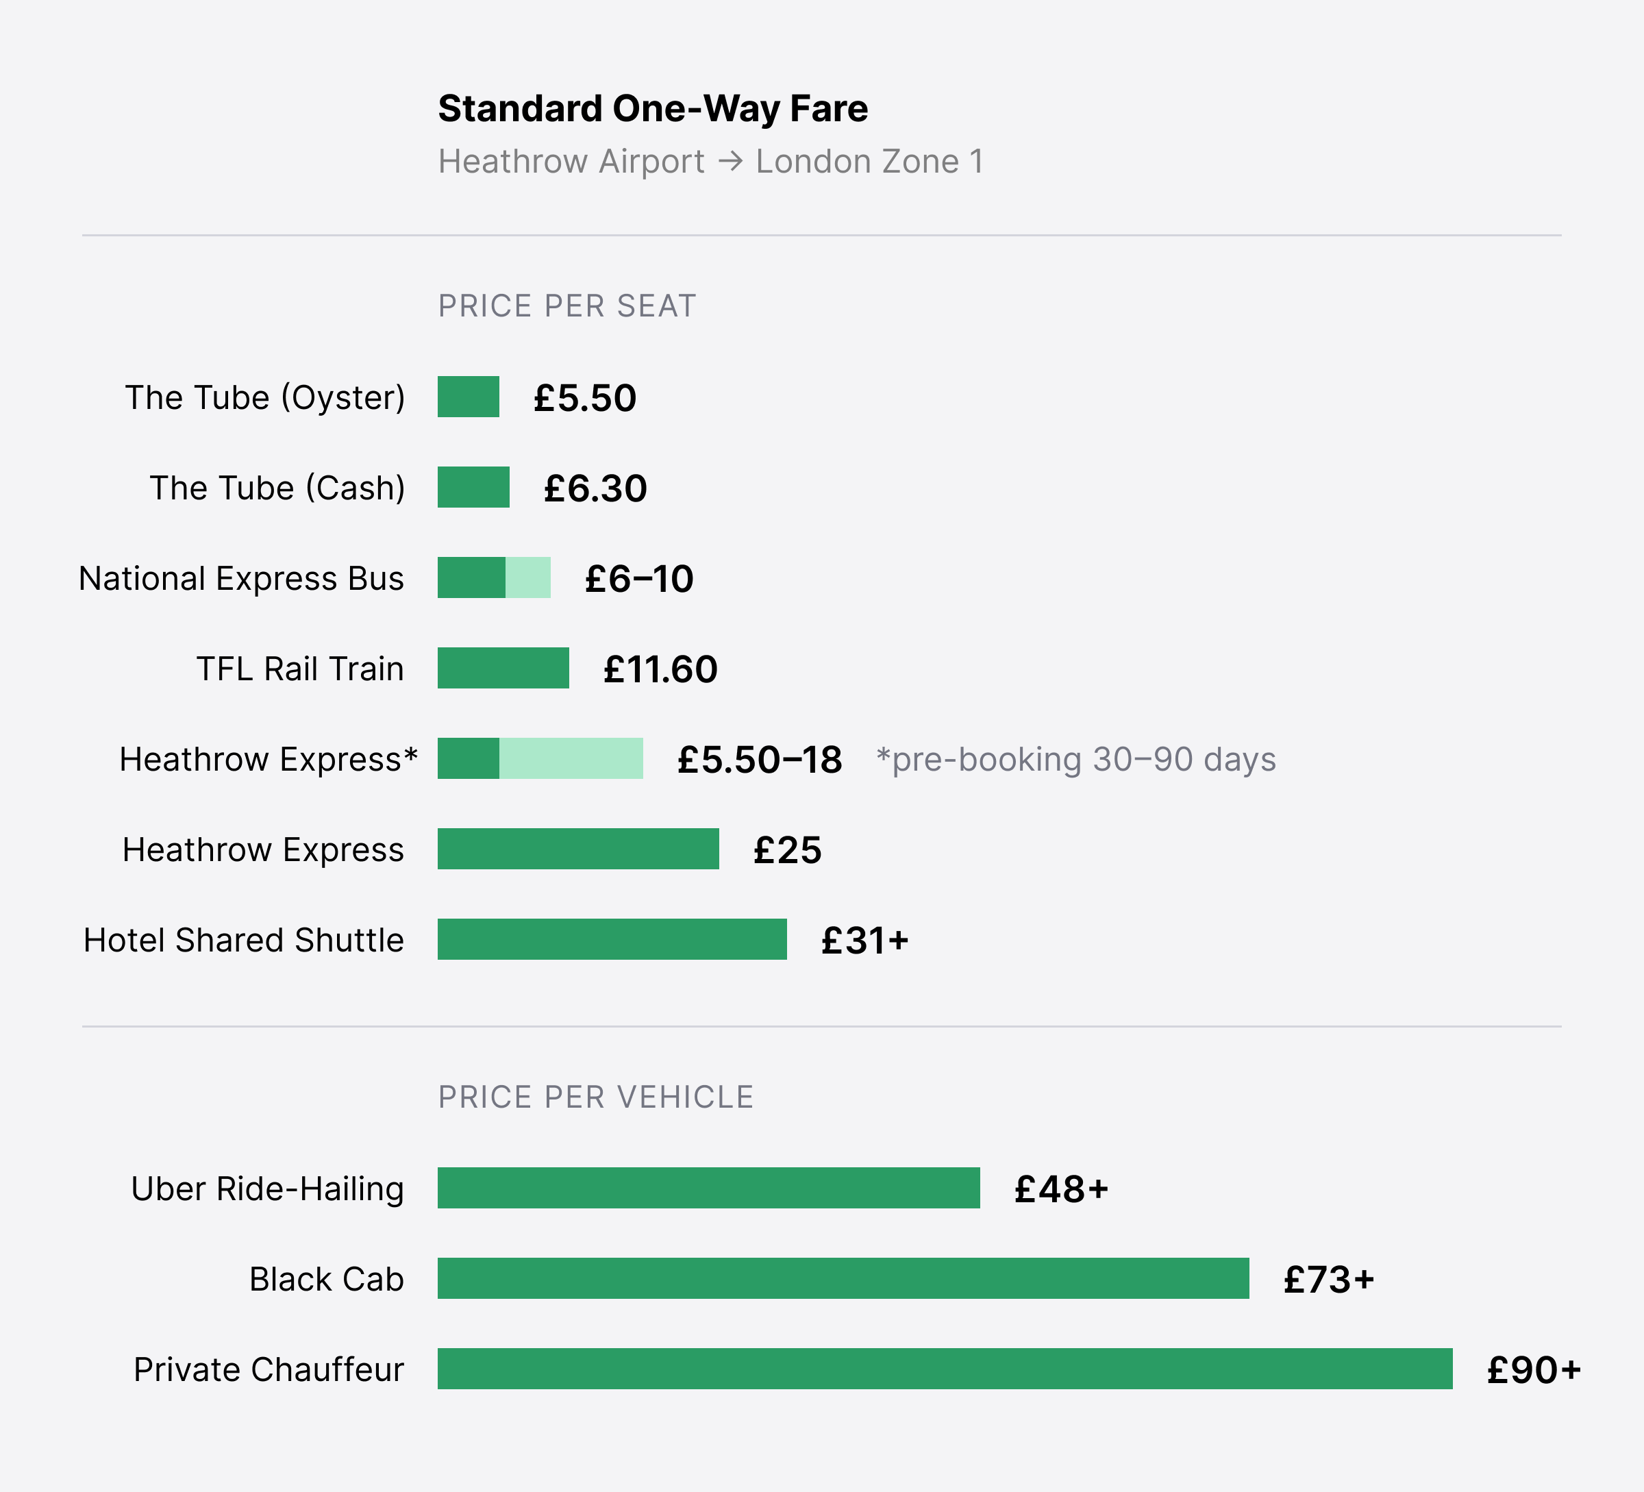
Task: Click the PRICE PER SEAT heading
Action: pos(566,306)
